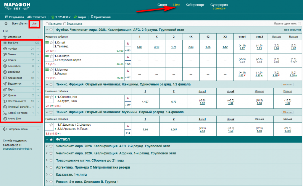This screenshot has width=303, height=186.
Task: Open +197 more markets for Swiatek match
Action: 128,105
